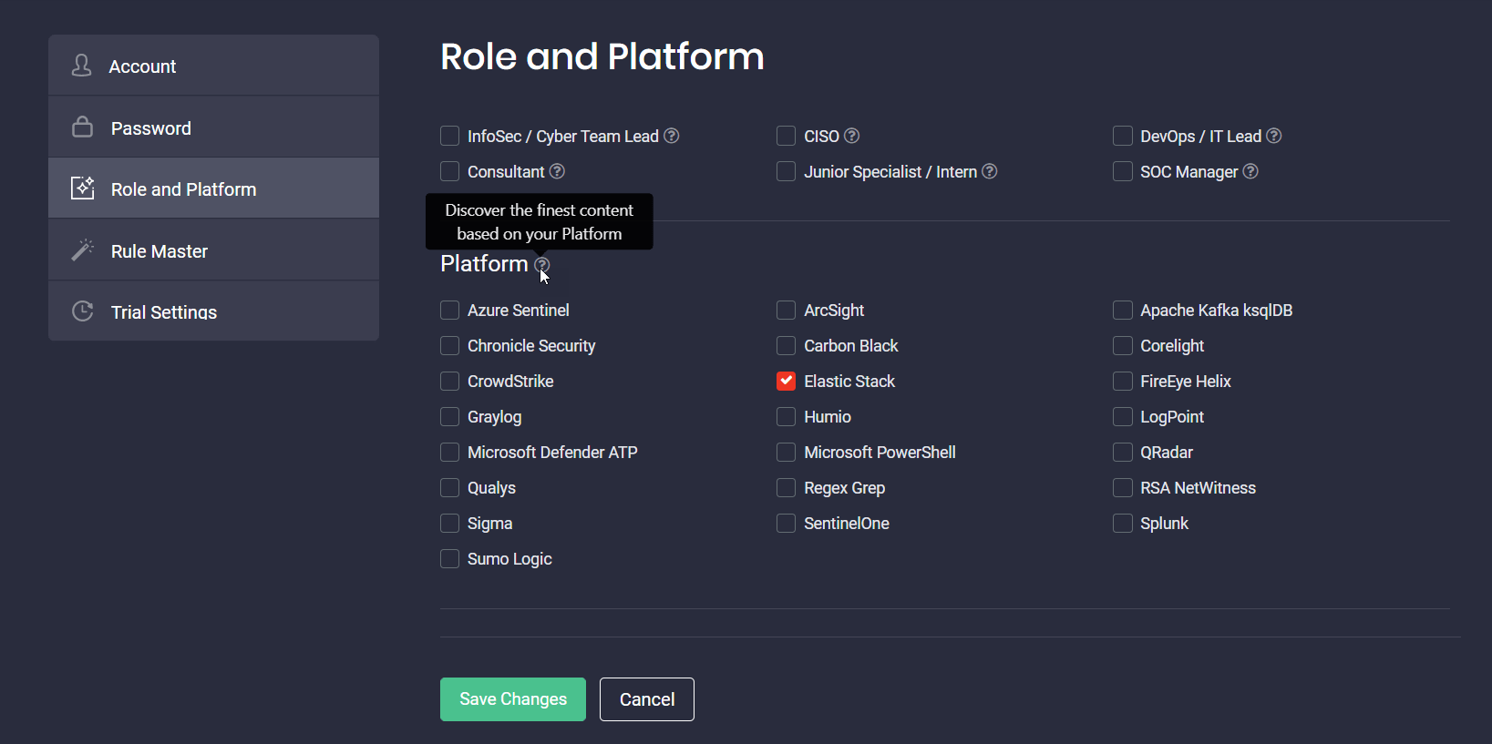Click the help icon next to Consultant
Image resolution: width=1492 pixels, height=744 pixels.
tap(557, 171)
